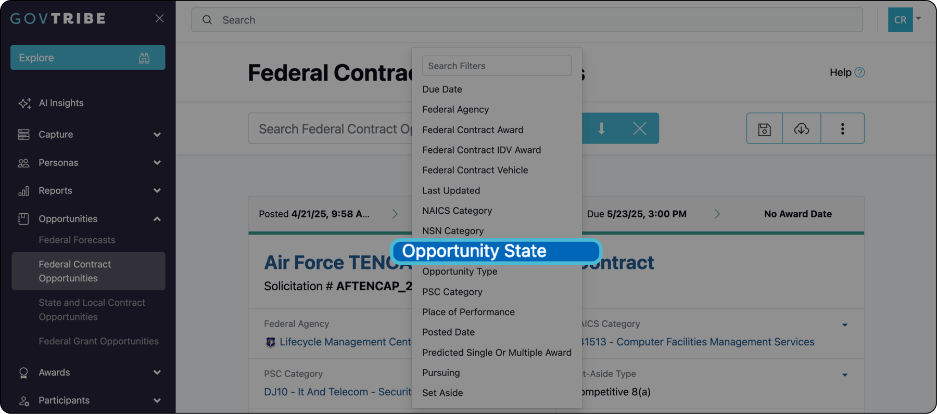The height and width of the screenshot is (414, 937).
Task: Collapse the Opportunities sidebar section
Action: tap(157, 218)
